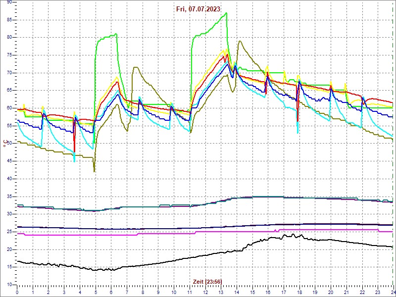Click hour 11 on the time axis
Image resolution: width=396 pixels, height=297 pixels.
[x=190, y=292]
